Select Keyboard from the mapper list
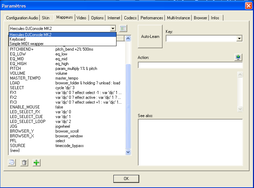Viewport: 254px width, 188px height. click(x=18, y=39)
